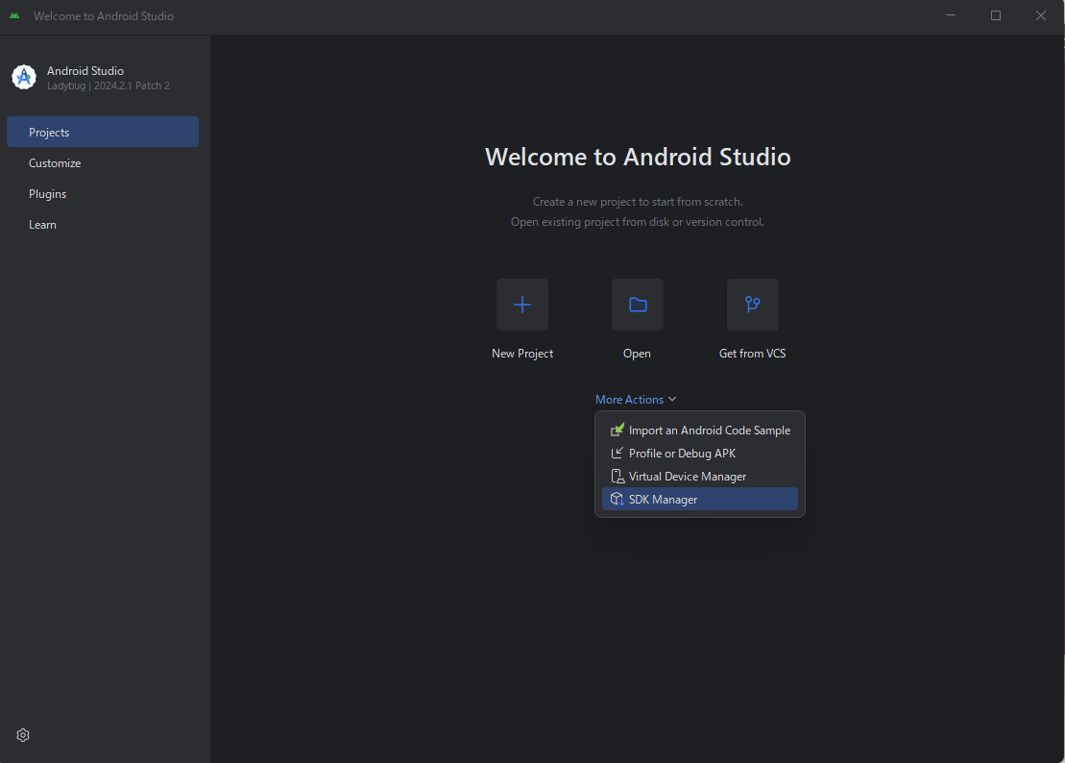1065x763 pixels.
Task: Select SDK Manager from the menu
Action: pyautogui.click(x=699, y=500)
